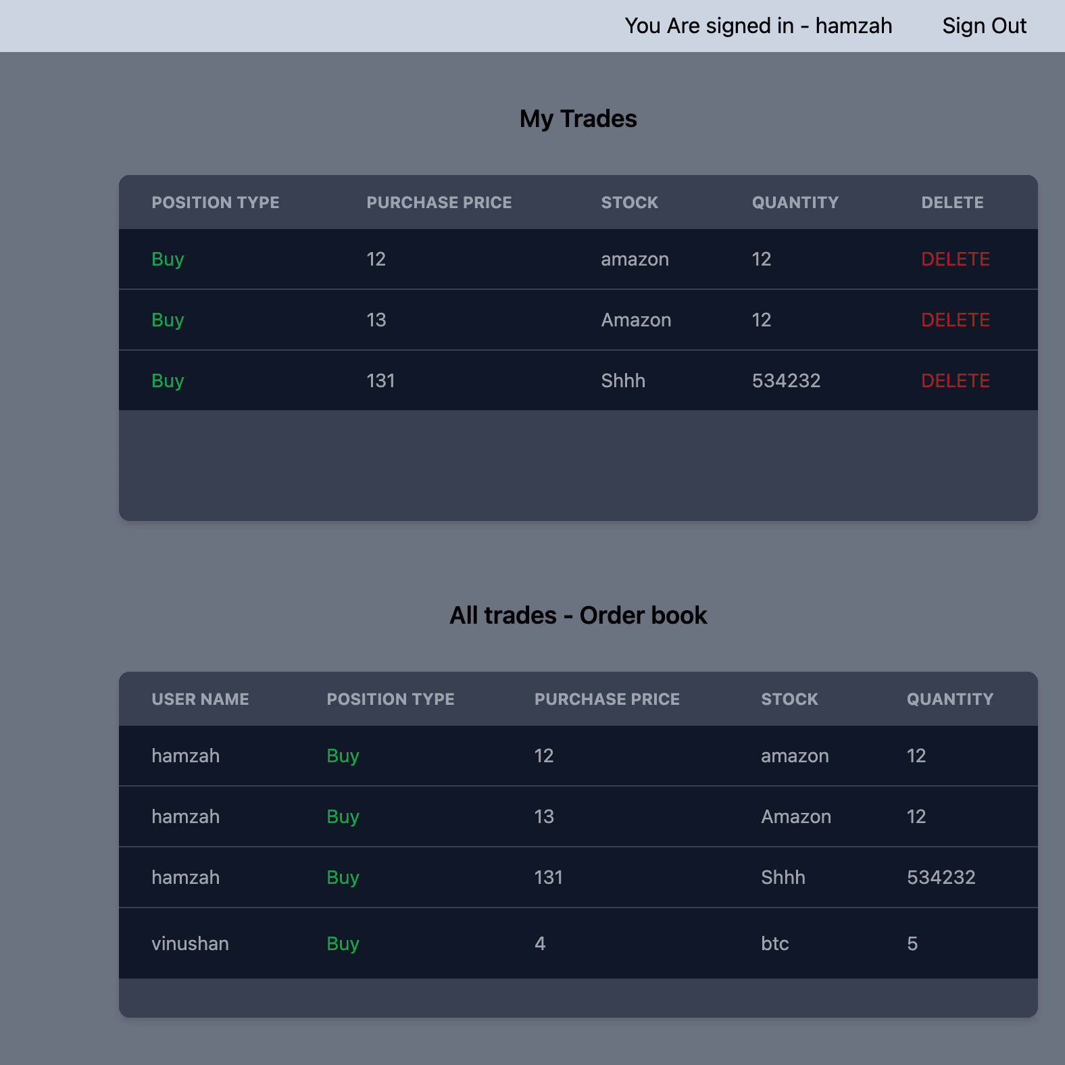Click Buy in My Trades Shhh row
The image size is (1065, 1065).
(x=168, y=381)
